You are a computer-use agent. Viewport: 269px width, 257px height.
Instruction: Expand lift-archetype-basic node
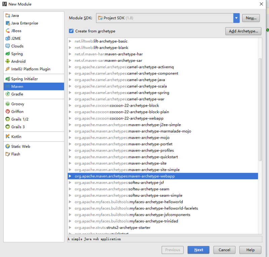pos(70,41)
